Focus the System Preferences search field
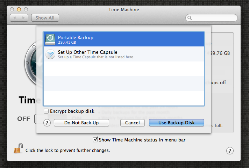The width and height of the screenshot is (249, 168). (x=211, y=18)
